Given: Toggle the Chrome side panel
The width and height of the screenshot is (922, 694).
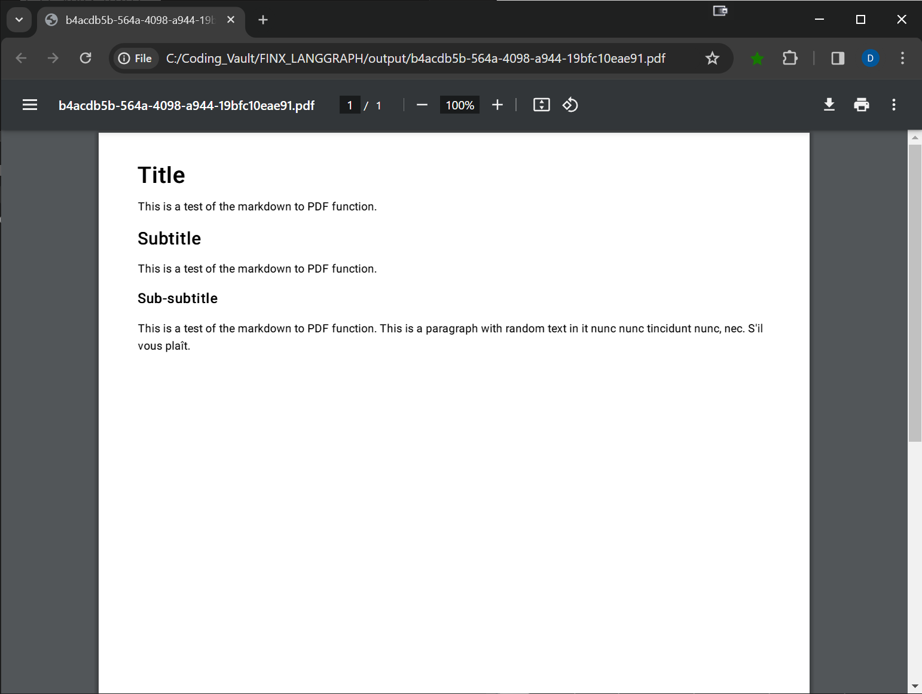Looking at the screenshot, I should coord(837,59).
